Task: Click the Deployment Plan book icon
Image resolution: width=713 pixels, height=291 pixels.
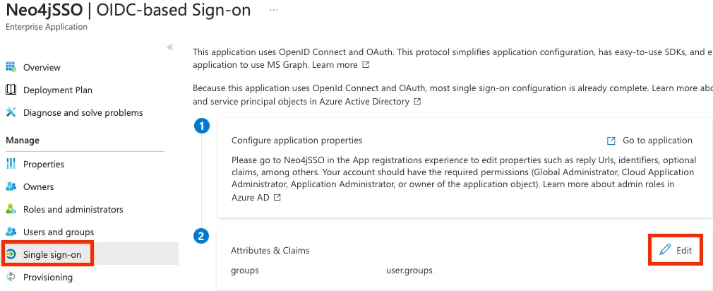Action: pyautogui.click(x=11, y=90)
